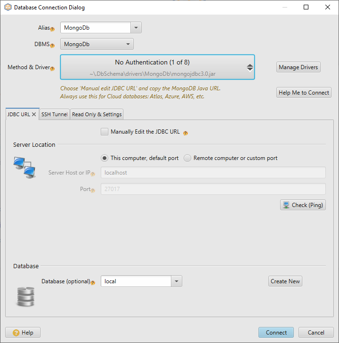
Task: Click the Port 27017 field
Action: point(213,189)
